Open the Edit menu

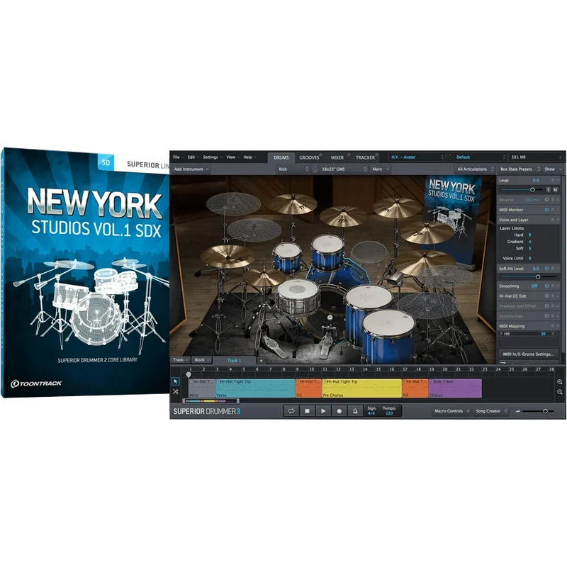(x=193, y=157)
